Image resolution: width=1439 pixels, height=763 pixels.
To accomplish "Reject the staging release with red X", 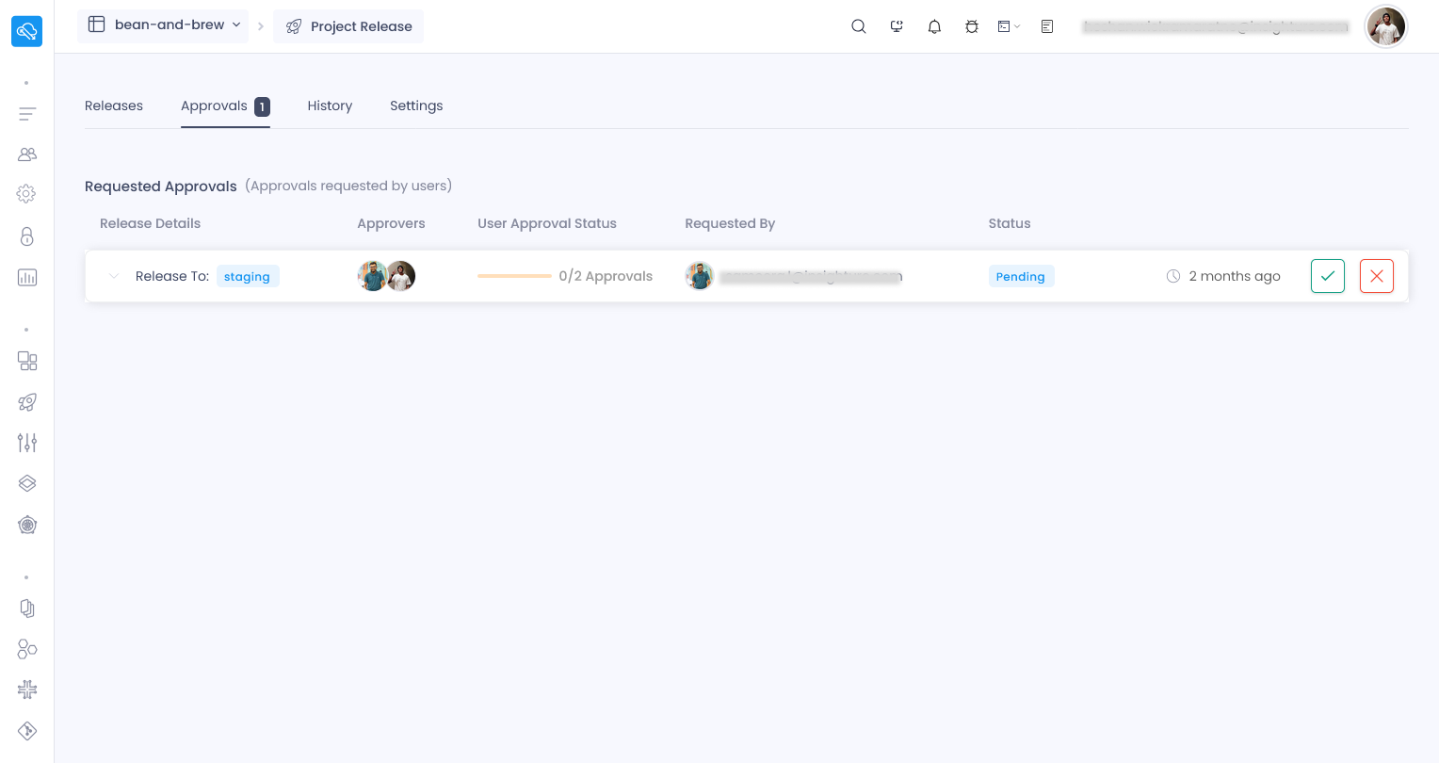I will pos(1377,276).
